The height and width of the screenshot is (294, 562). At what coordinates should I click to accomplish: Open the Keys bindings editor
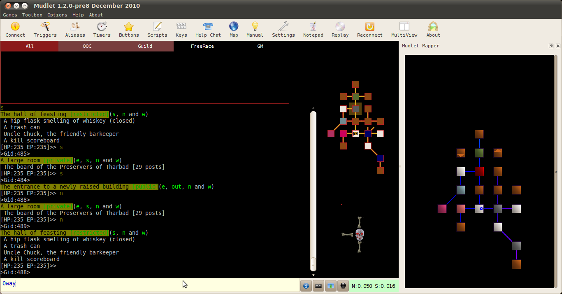tap(181, 30)
